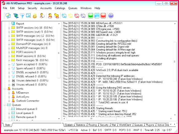Click the log pane horizontal scrollbar

(117, 119)
